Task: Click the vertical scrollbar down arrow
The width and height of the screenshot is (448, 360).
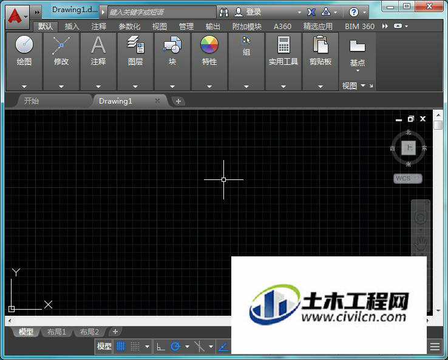Action: pyautogui.click(x=438, y=311)
